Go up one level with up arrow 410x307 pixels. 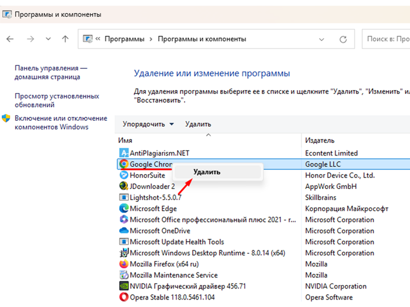tap(65, 39)
